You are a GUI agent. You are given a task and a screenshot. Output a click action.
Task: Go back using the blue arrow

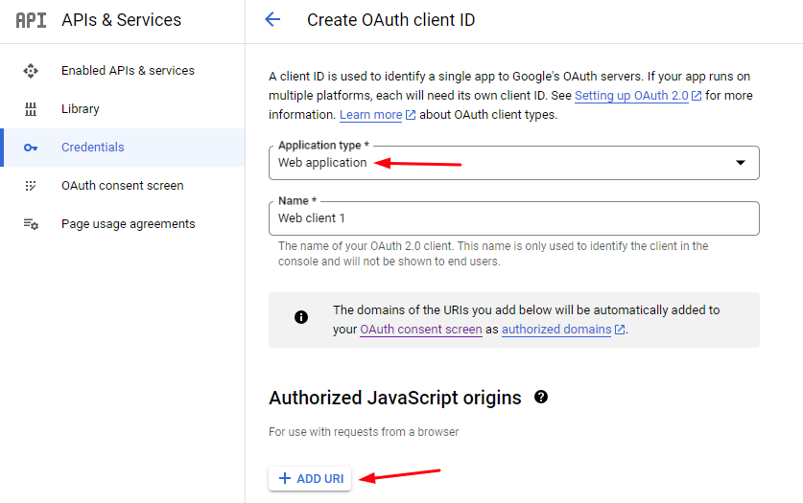(x=272, y=20)
